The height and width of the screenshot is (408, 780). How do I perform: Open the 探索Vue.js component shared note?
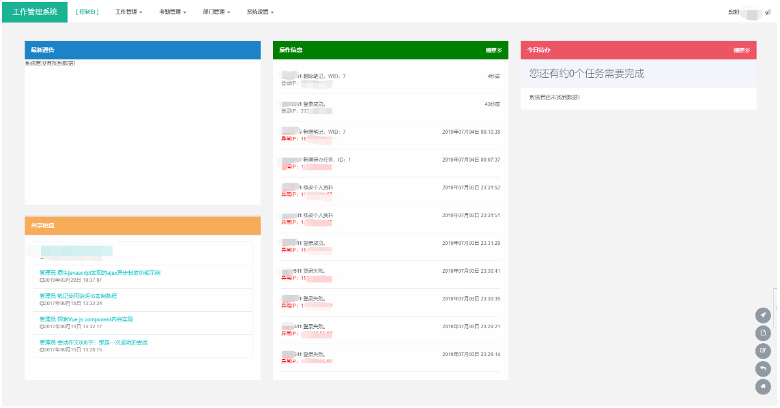86,319
